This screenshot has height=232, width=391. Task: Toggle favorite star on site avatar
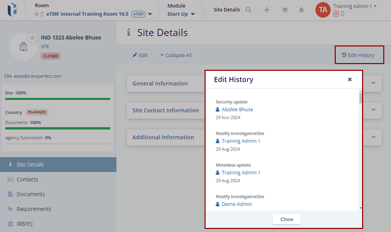[x=33, y=38]
